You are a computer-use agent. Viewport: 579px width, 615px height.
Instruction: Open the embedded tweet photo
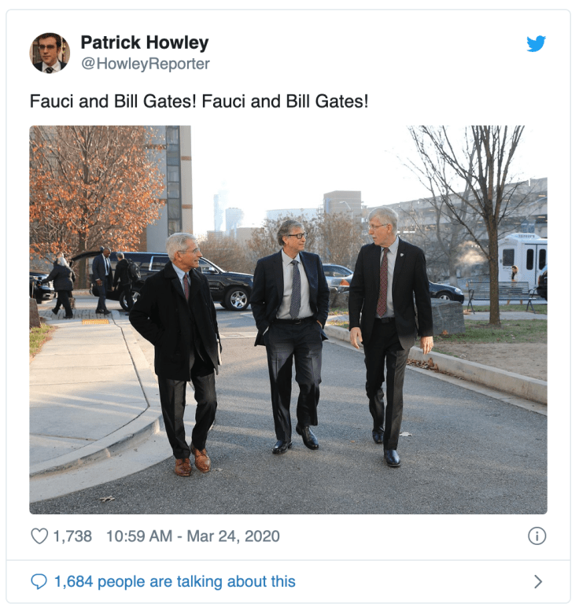[289, 319]
